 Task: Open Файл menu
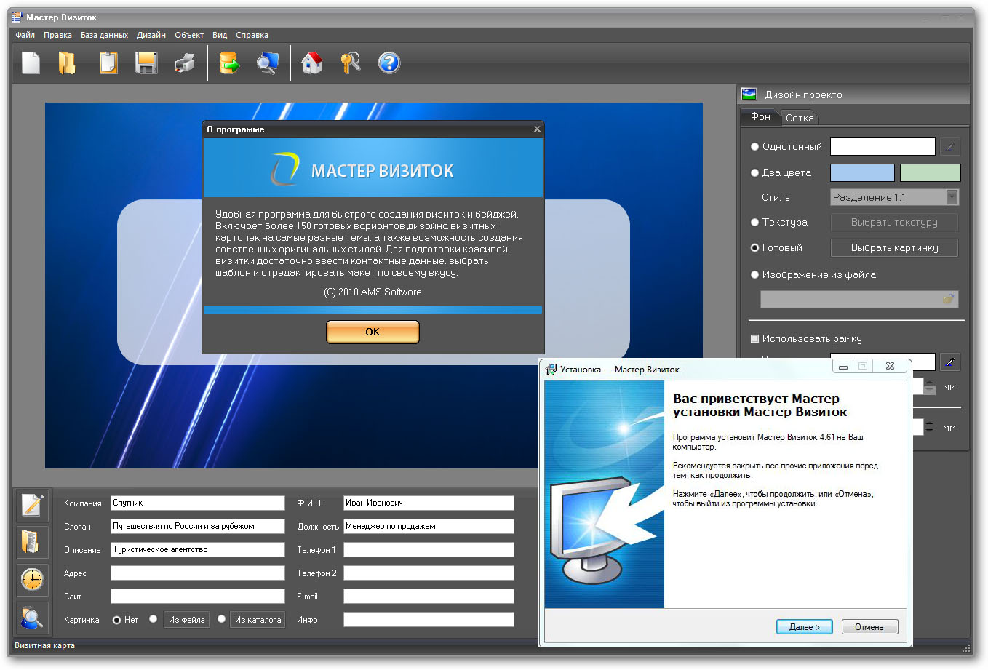25,35
